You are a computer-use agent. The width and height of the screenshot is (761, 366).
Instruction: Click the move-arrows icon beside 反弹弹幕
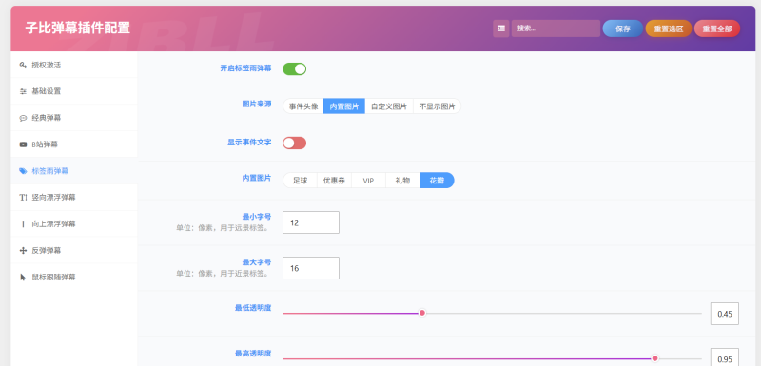[x=23, y=251]
